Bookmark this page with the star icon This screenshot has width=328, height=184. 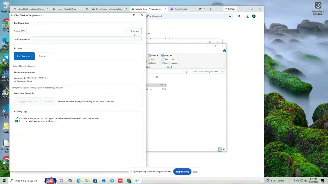(x=230, y=16)
